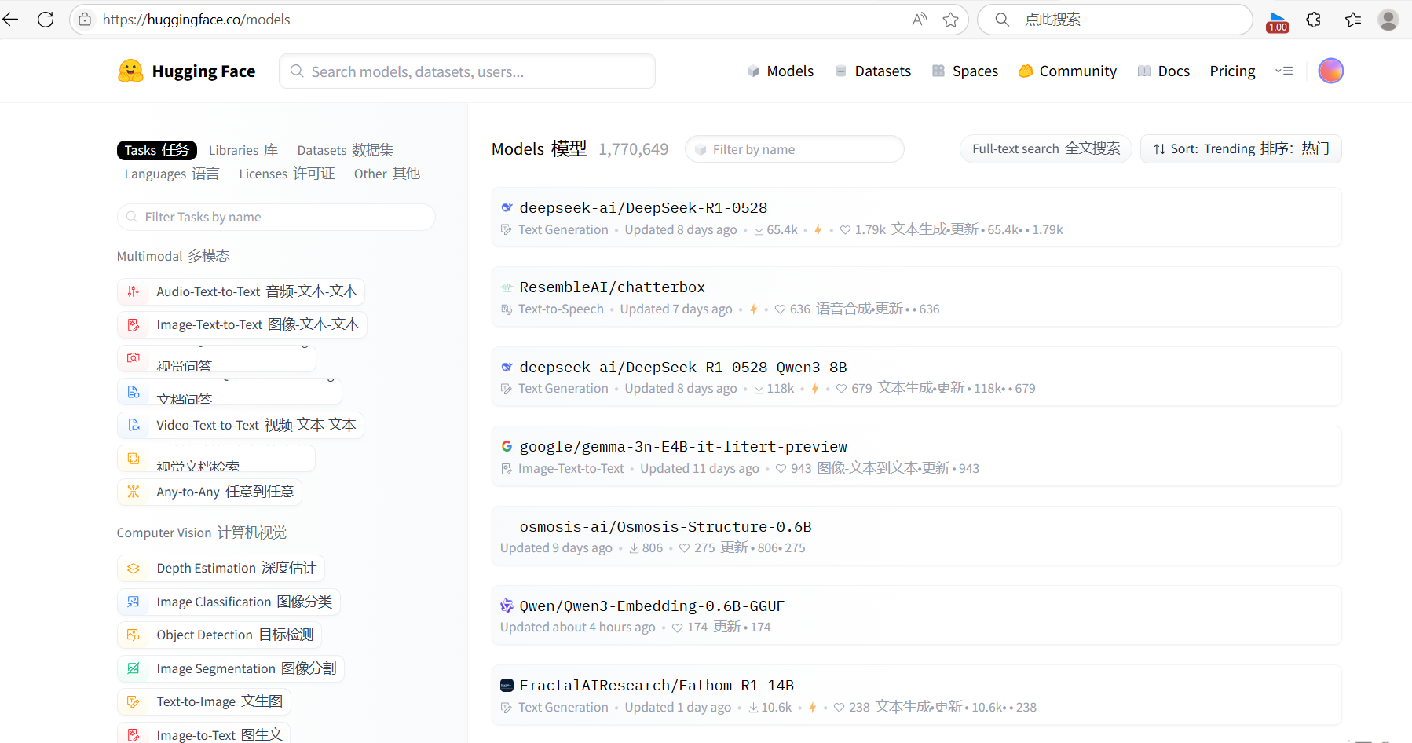Image resolution: width=1412 pixels, height=743 pixels.
Task: Click the red 1.00 extension badge icon
Action: [x=1278, y=21]
